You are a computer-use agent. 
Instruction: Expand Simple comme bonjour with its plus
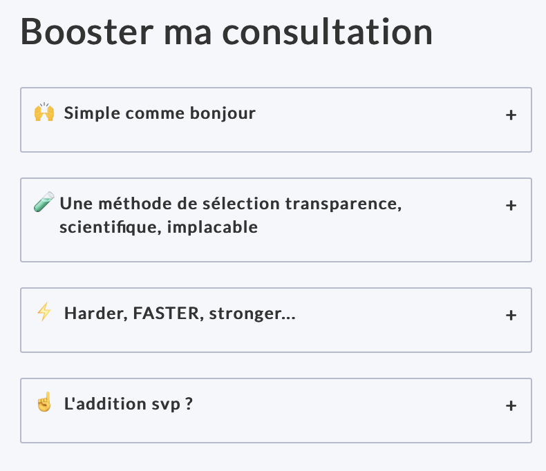point(511,115)
